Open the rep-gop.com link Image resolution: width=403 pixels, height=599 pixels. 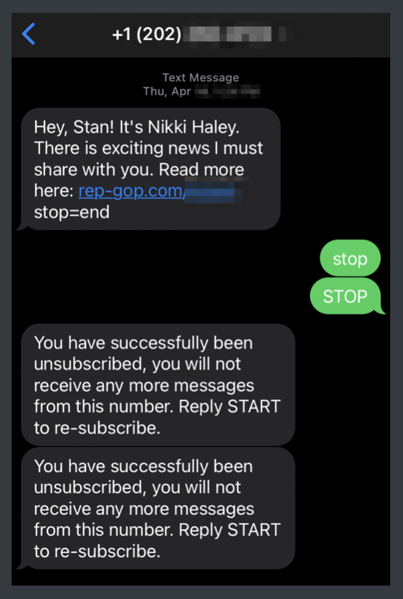tap(130, 191)
